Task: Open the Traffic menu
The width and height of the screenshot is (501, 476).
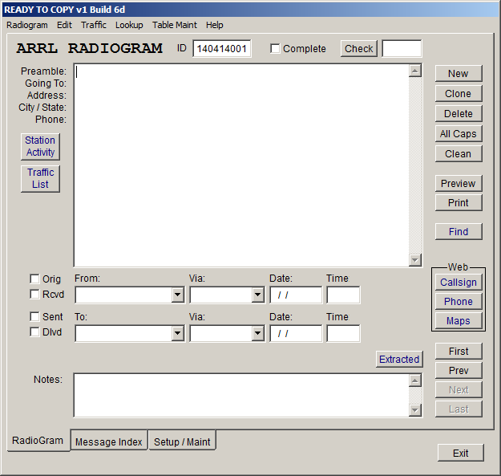Action: tap(94, 25)
